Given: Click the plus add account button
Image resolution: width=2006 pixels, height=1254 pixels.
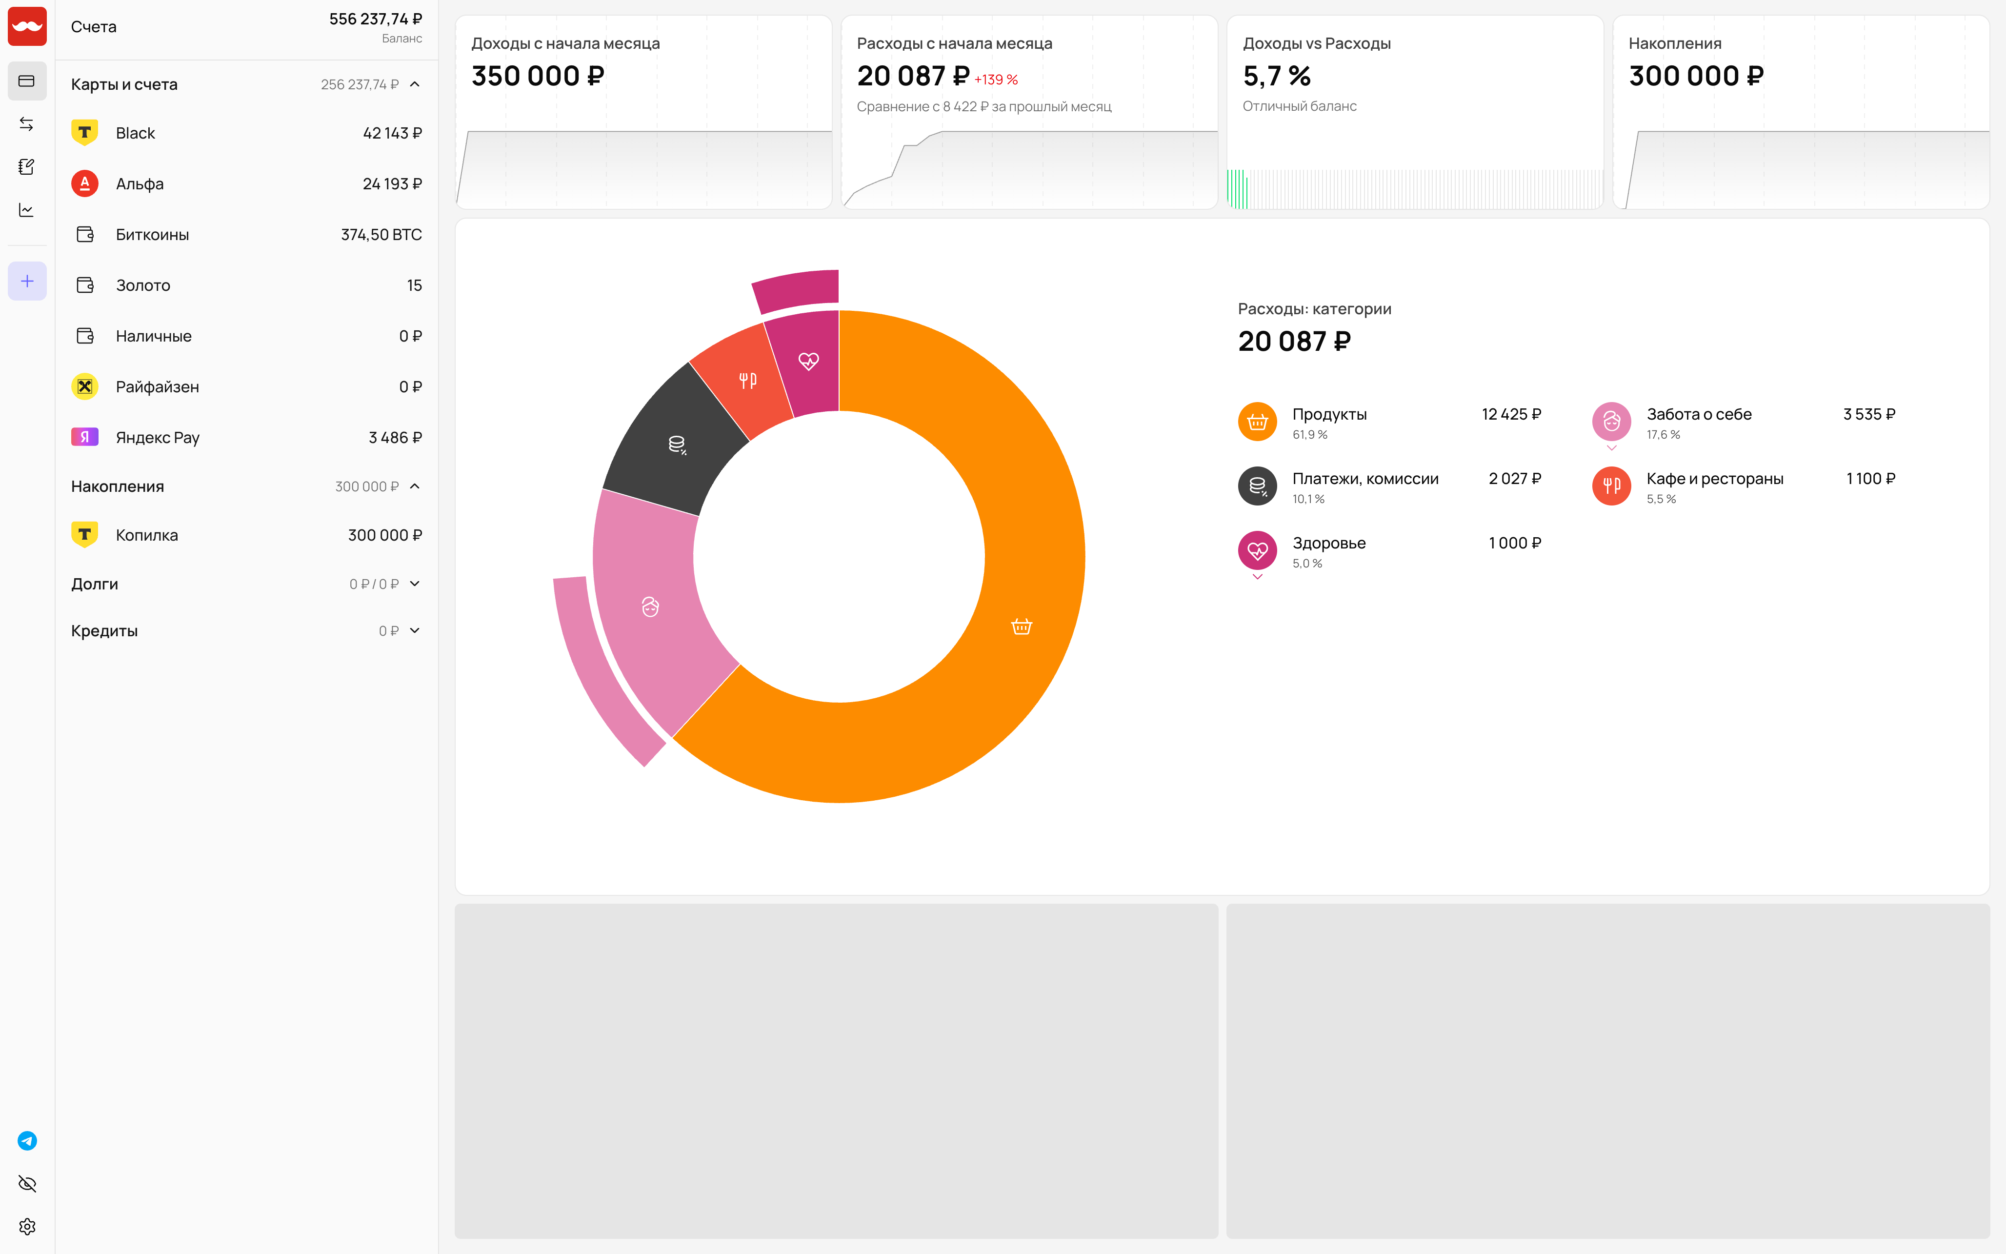Looking at the screenshot, I should 26,281.
